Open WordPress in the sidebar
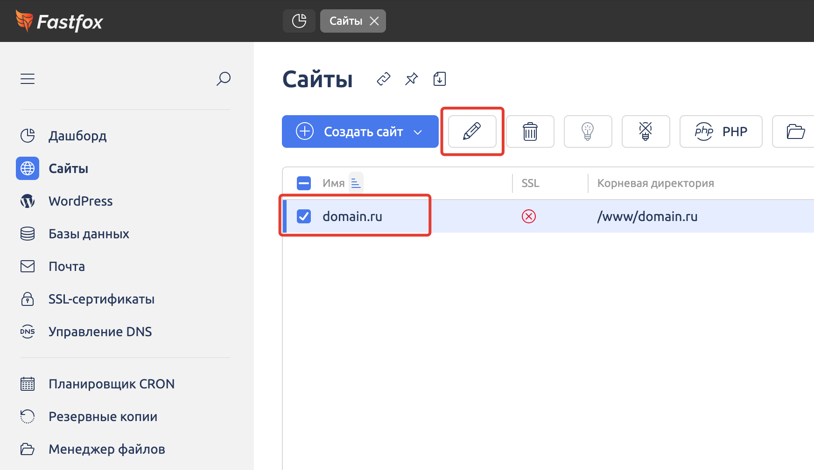 [80, 201]
